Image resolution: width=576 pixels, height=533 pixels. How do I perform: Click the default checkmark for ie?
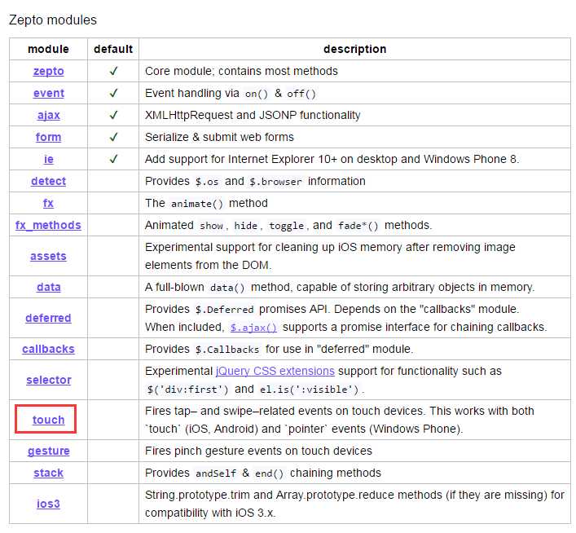[x=113, y=159]
